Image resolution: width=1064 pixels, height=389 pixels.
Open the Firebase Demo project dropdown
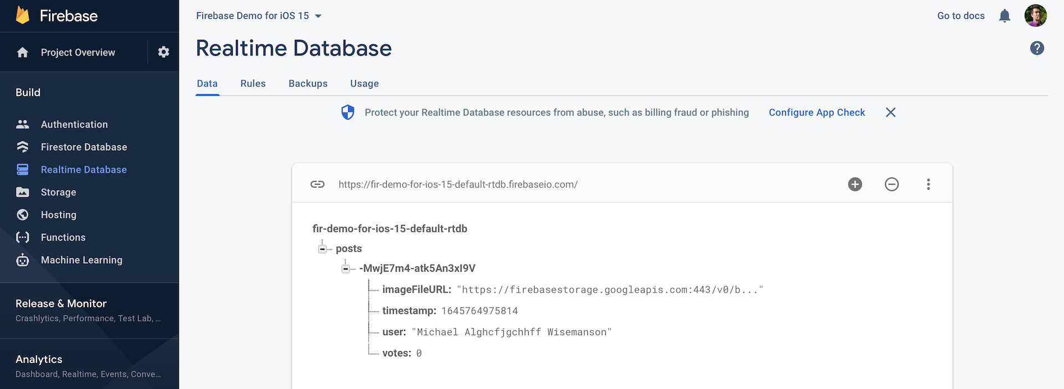(x=259, y=16)
